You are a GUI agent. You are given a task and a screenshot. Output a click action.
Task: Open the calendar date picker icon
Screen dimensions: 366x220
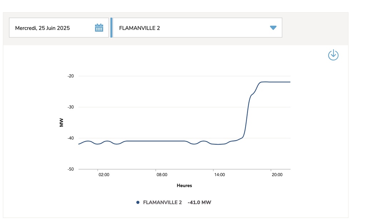pyautogui.click(x=99, y=28)
